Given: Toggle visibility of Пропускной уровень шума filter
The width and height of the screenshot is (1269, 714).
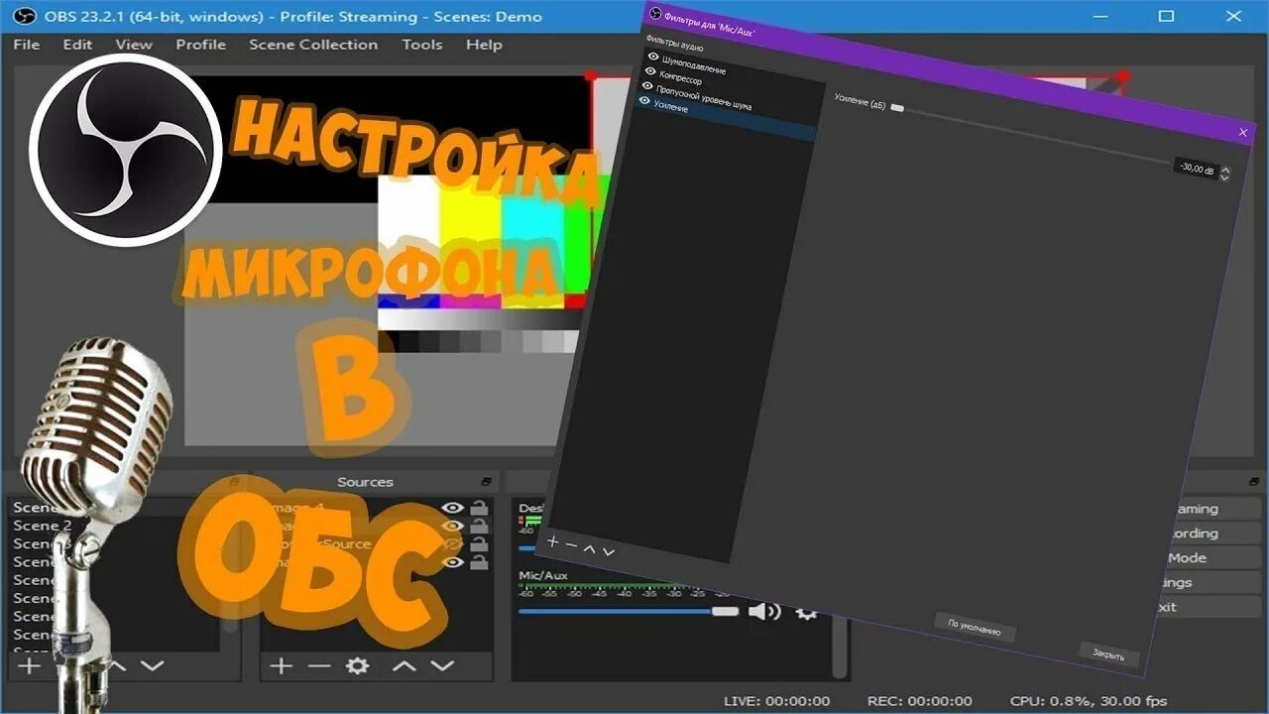Looking at the screenshot, I should [x=647, y=86].
